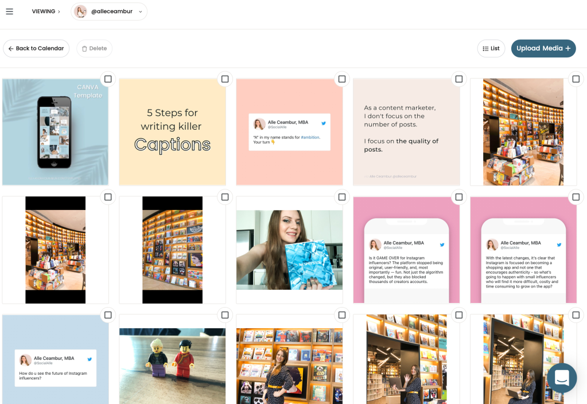
Task: Tick the checkbox on the content marketer quote
Action: (458, 79)
